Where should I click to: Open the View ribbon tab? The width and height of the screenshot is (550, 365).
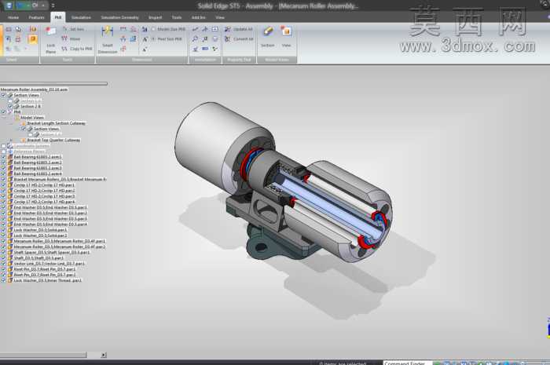[x=220, y=17]
